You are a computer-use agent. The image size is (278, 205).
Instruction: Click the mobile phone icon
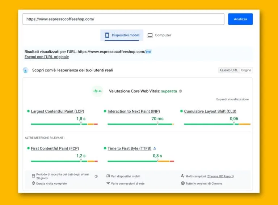click(x=107, y=35)
